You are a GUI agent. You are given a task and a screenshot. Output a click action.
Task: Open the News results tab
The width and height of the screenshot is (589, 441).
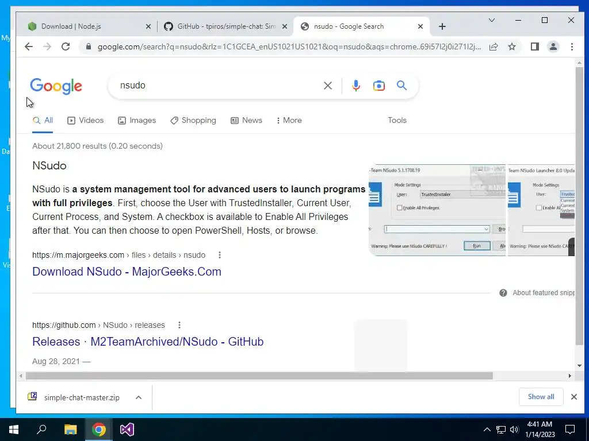click(246, 121)
